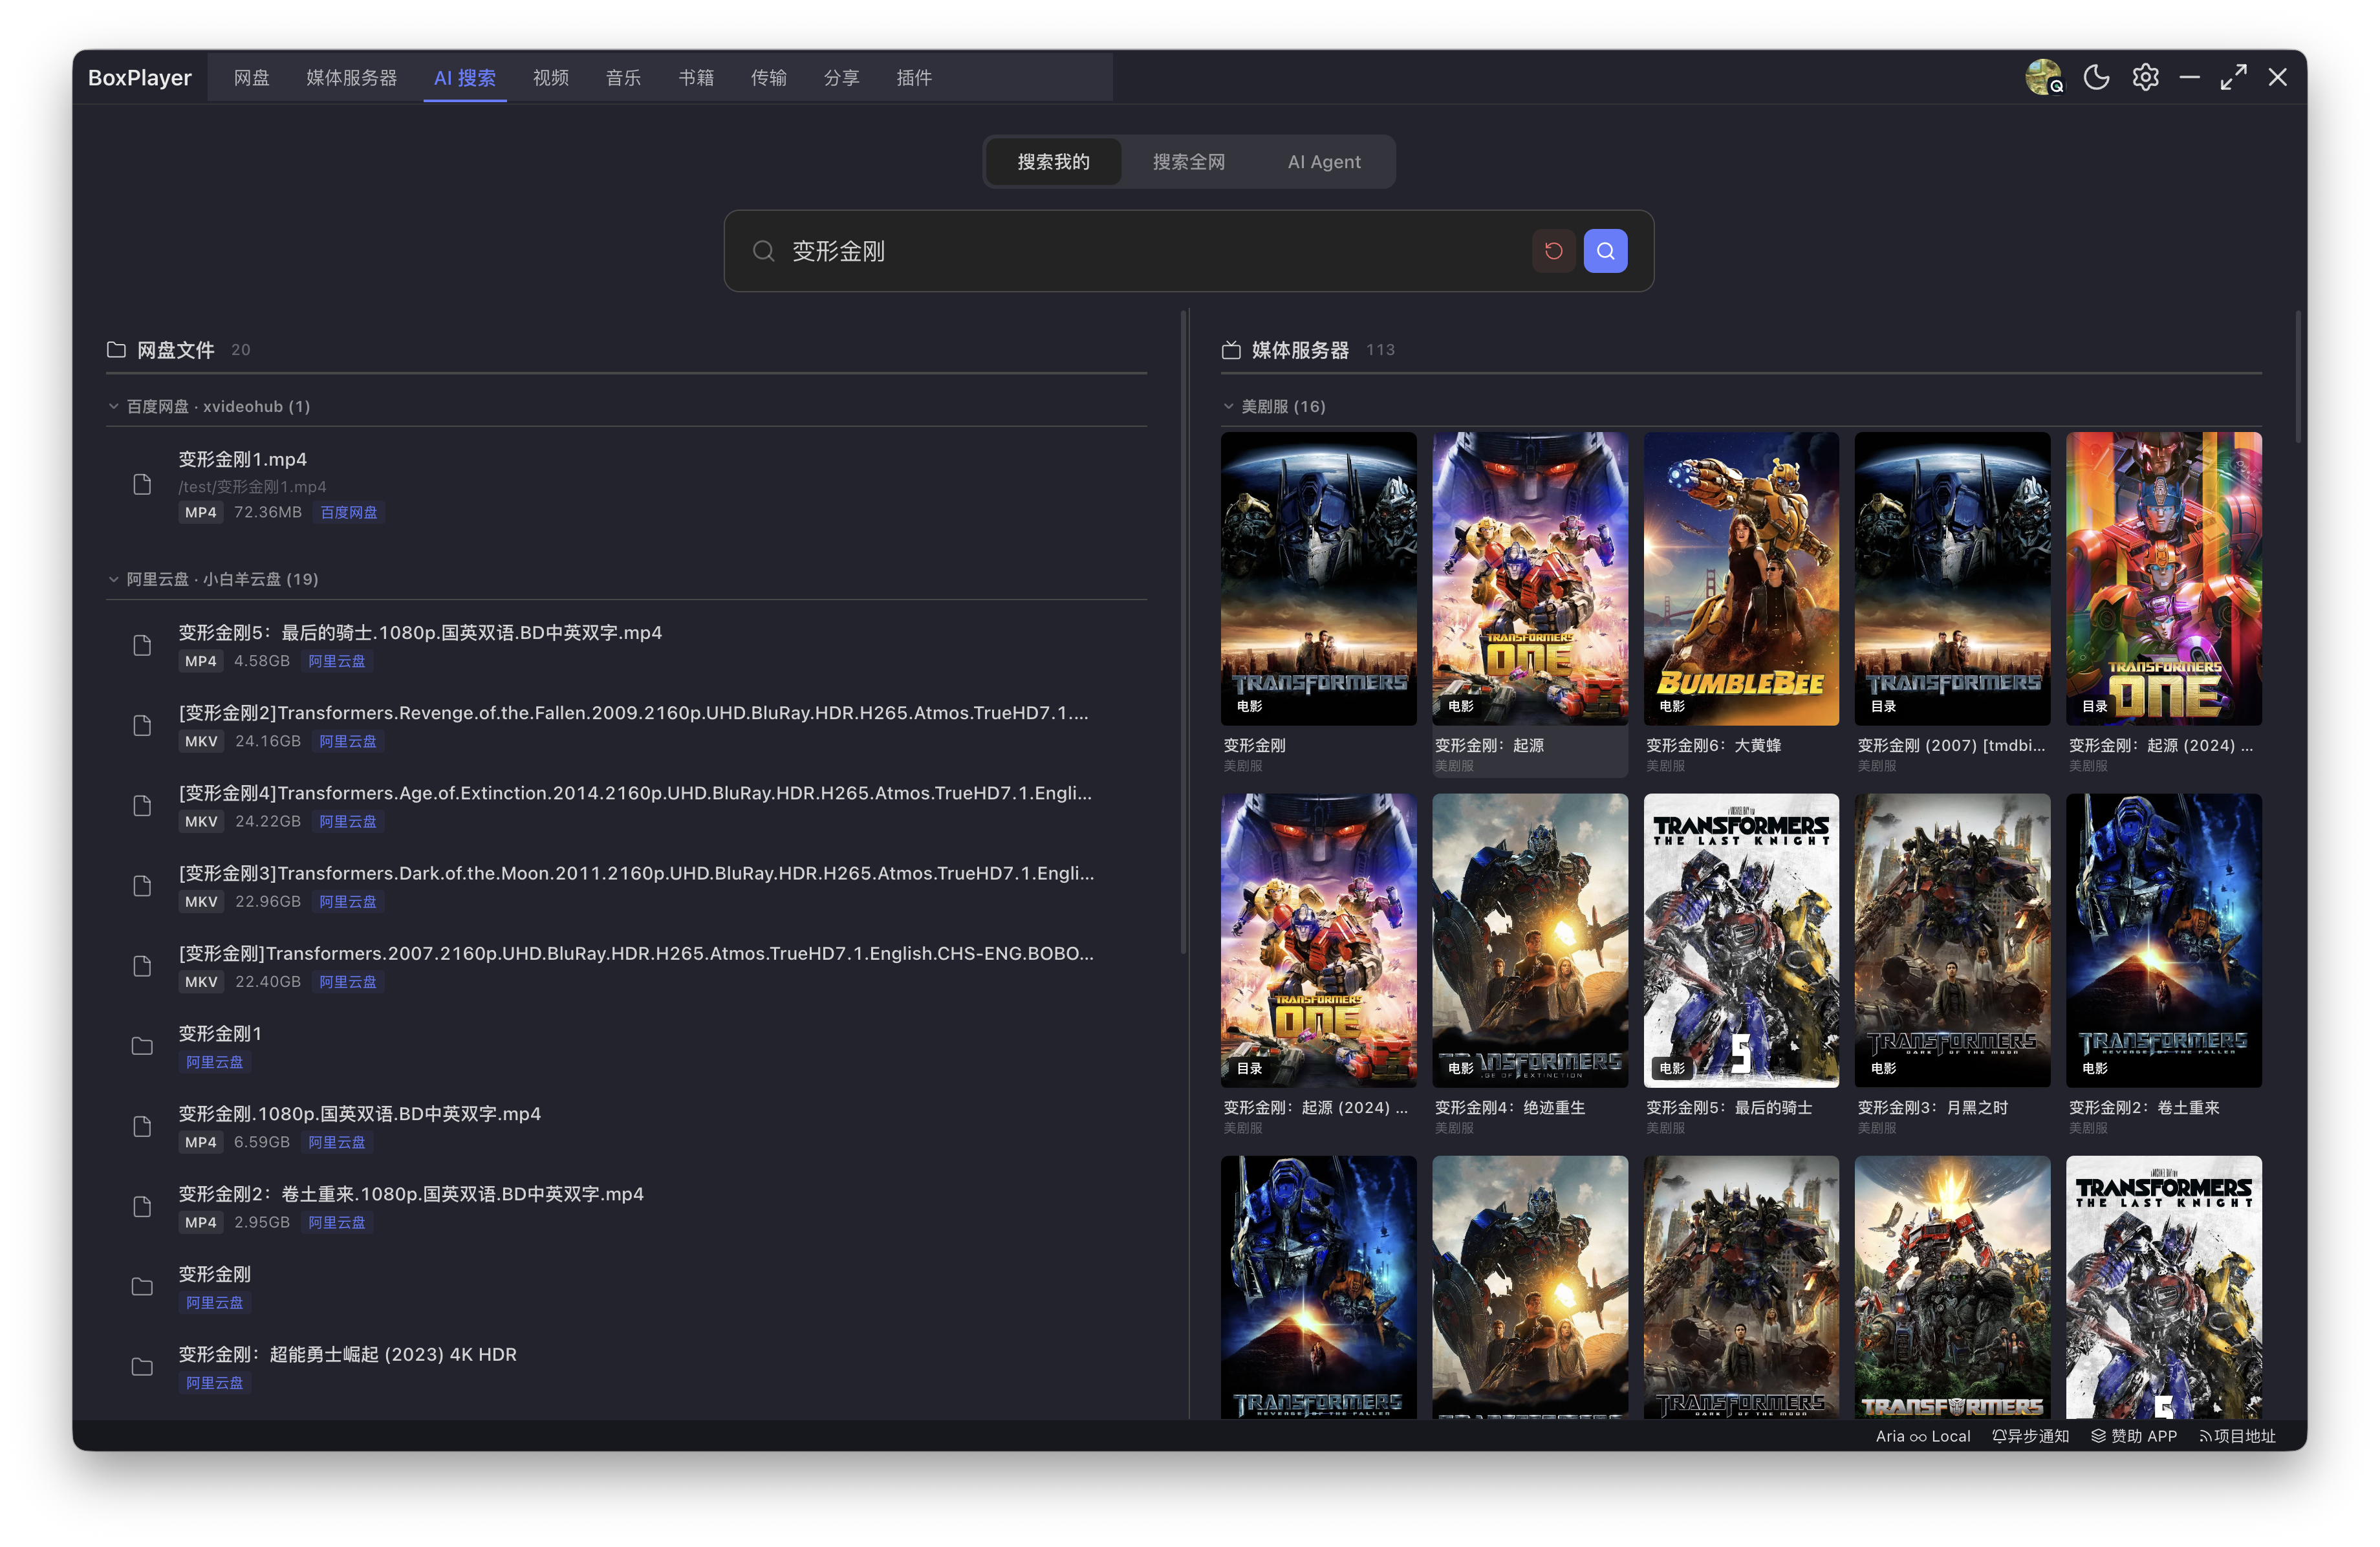Collapse 百度网盘 · xvideohub group
Viewport: 2380px width, 1547px height.
click(x=114, y=406)
